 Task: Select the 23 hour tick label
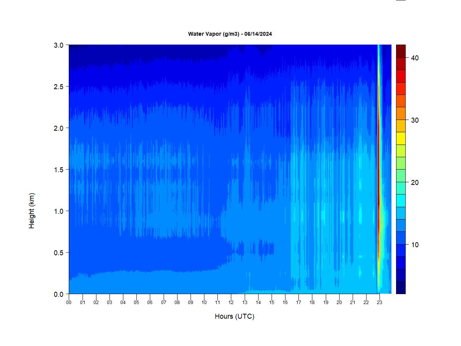tap(380, 303)
